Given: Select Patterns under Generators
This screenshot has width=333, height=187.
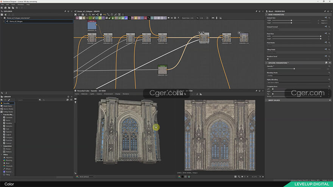Looking at the screenshot, I should click(9, 152).
